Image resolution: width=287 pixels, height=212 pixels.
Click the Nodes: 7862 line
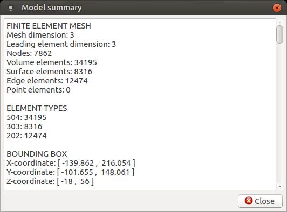[x=29, y=53]
